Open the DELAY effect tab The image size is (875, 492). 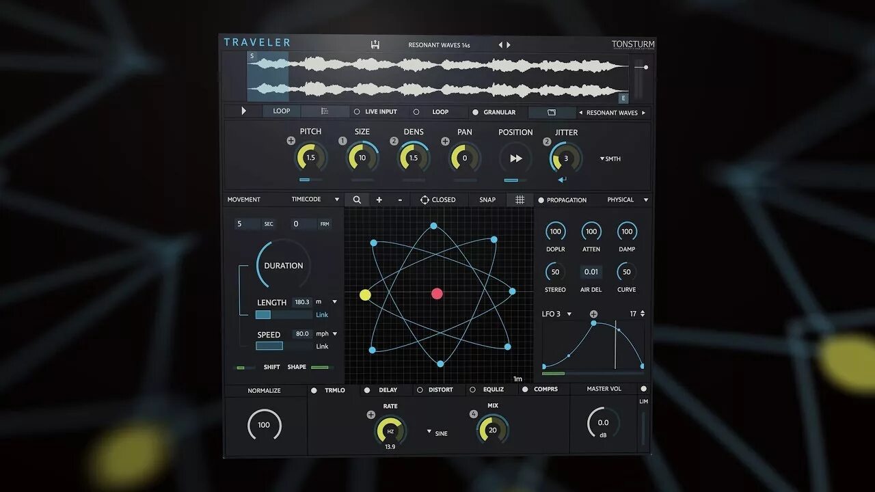coord(388,390)
